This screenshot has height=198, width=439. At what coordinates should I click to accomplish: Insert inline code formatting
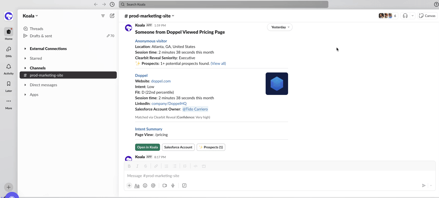196,166
